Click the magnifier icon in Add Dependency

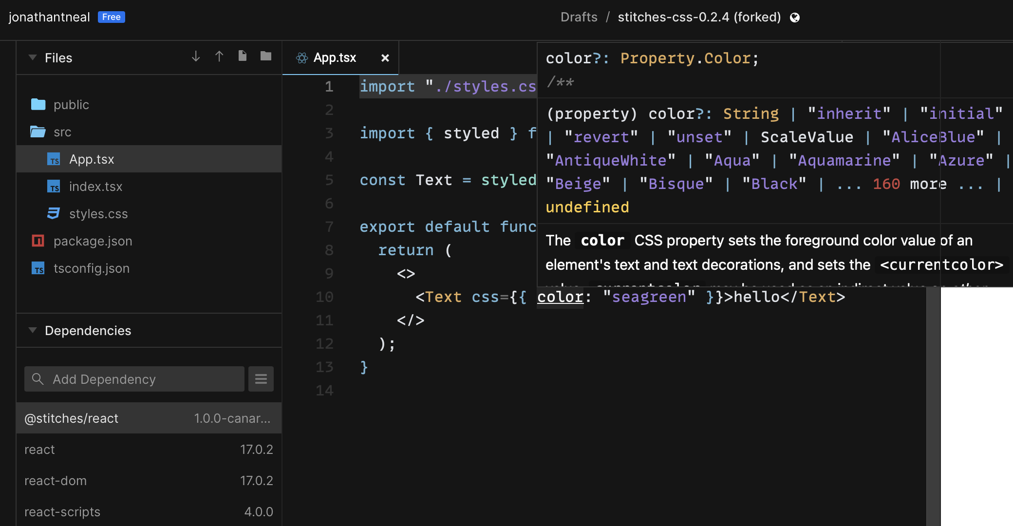pos(38,379)
